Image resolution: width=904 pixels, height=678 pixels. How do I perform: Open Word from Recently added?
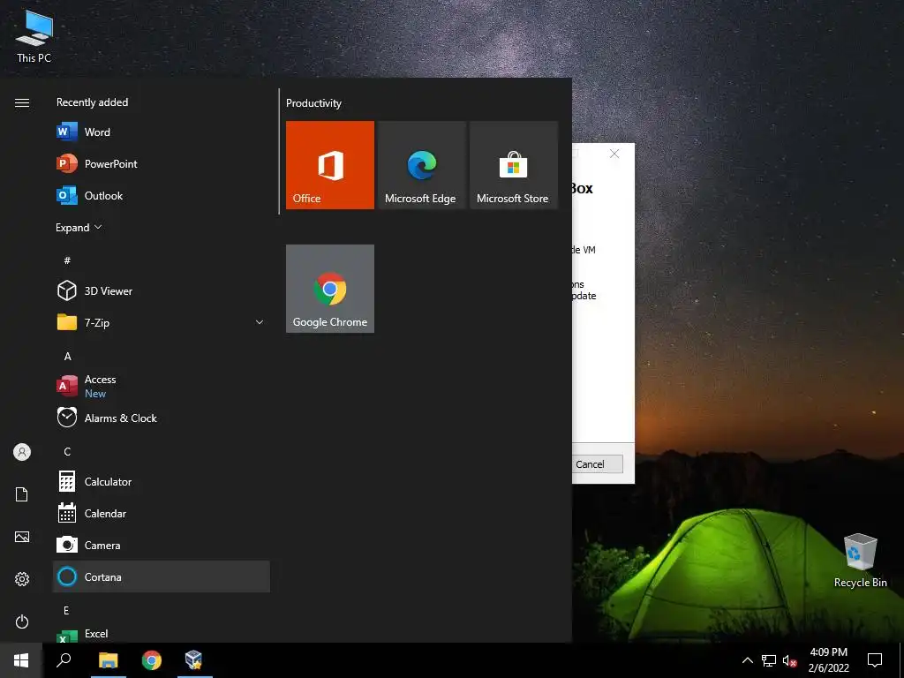(161, 132)
